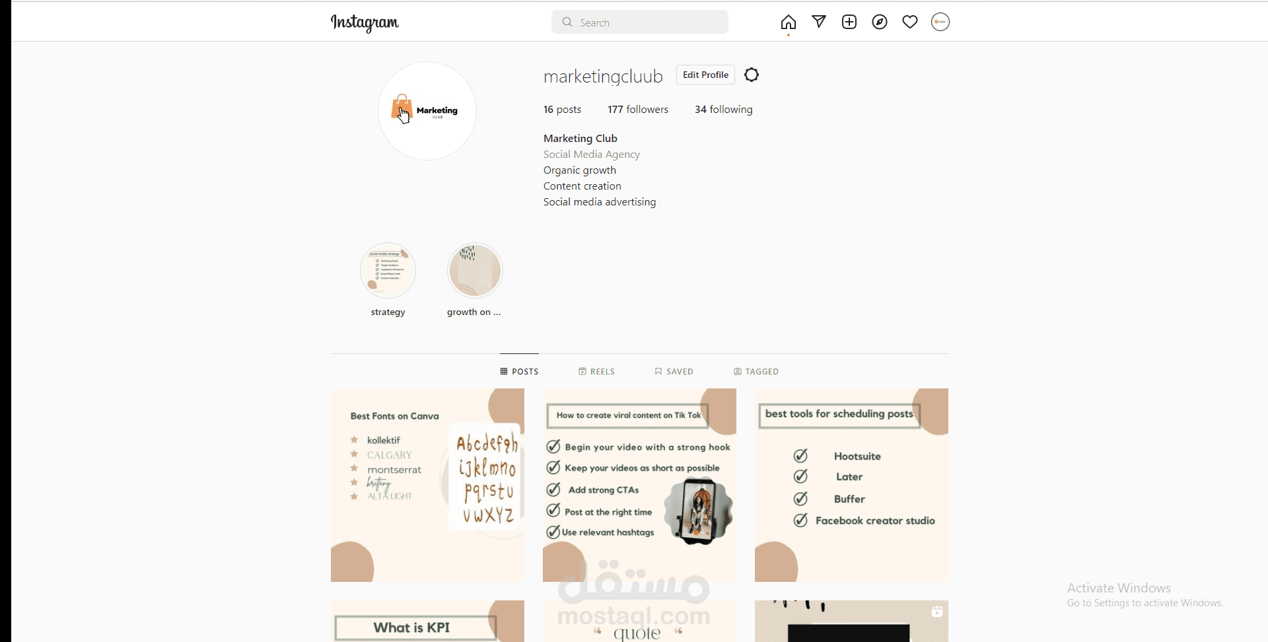Image resolution: width=1268 pixels, height=642 pixels.
Task: Click the Content creation bio line
Action: click(582, 186)
